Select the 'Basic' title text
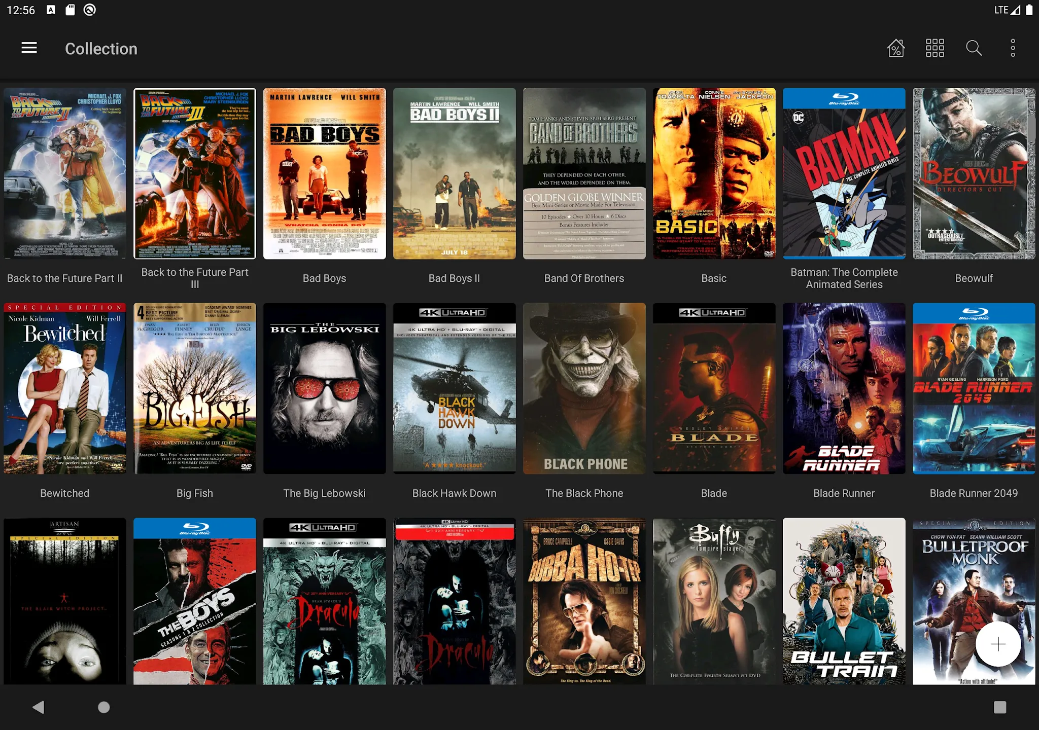 714,278
